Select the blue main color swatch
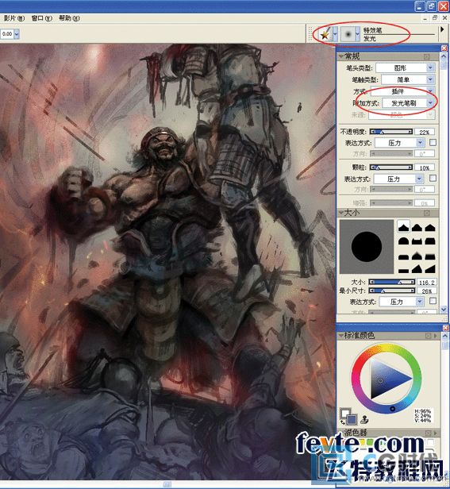The width and height of the screenshot is (450, 489). pyautogui.click(x=352, y=419)
